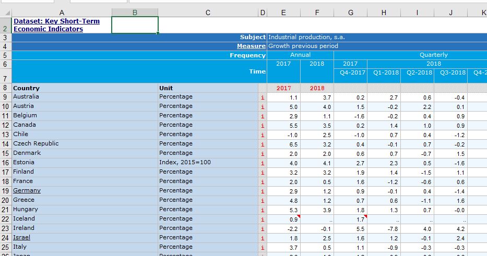Select row 22 header
The height and width of the screenshot is (256, 487).
pos(6,219)
